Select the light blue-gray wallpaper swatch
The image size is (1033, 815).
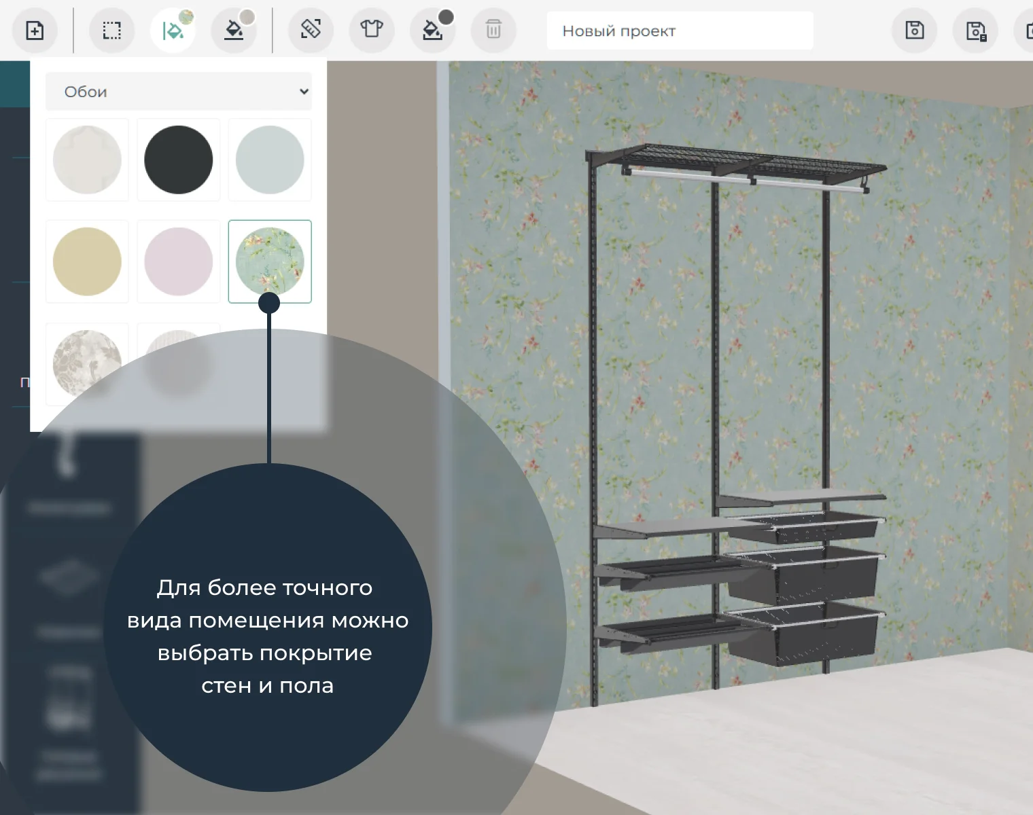[270, 160]
